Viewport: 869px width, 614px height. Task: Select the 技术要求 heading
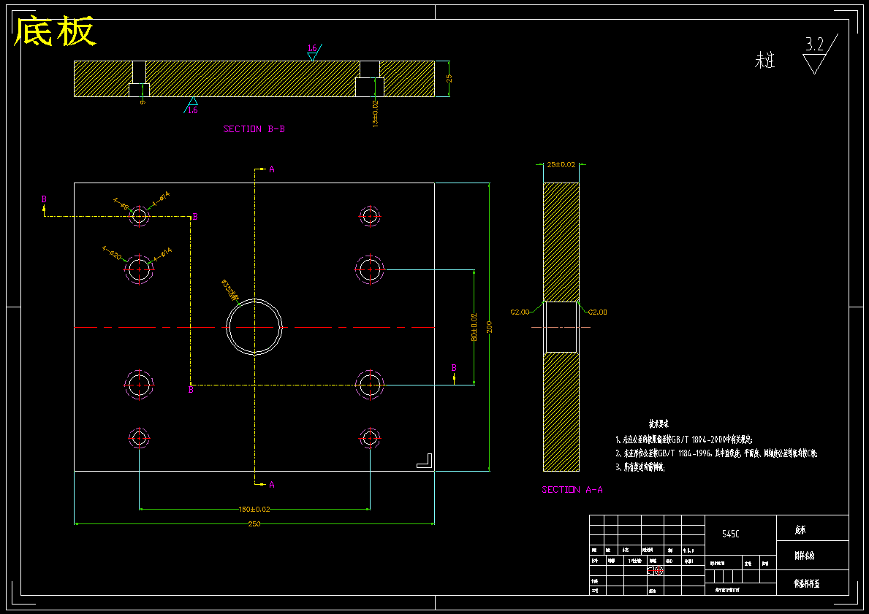pos(659,424)
